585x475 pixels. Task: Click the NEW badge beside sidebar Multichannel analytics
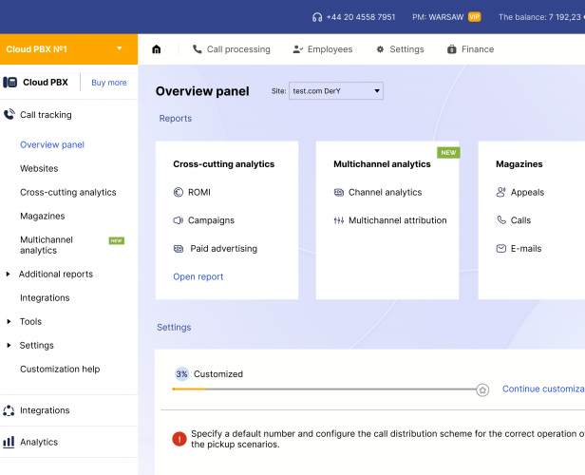point(117,240)
